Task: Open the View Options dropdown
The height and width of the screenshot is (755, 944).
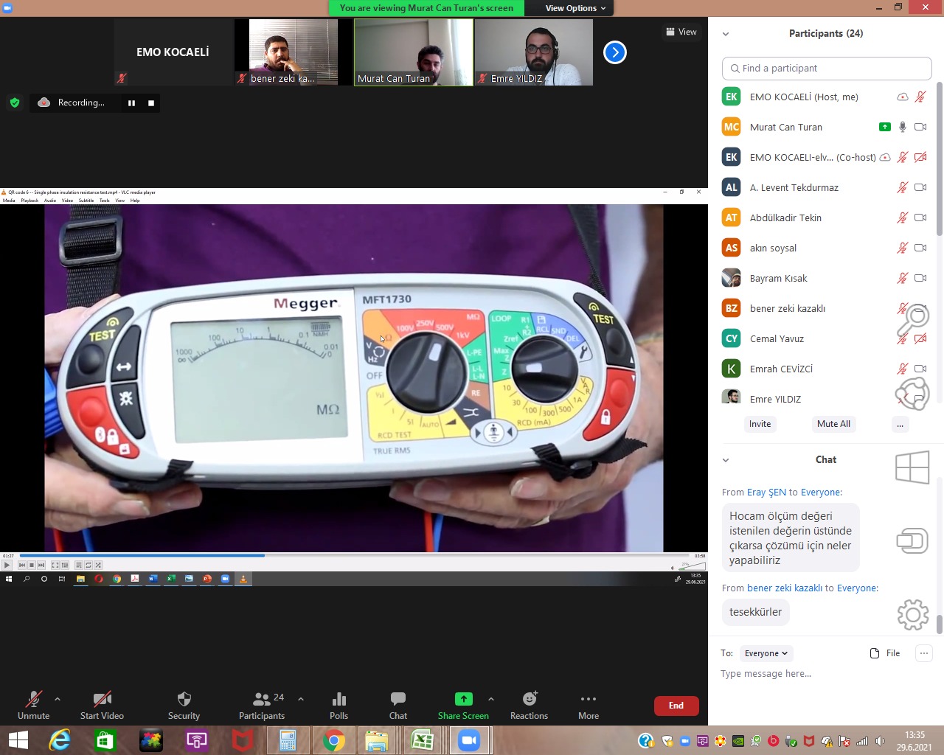Action: 575,8
